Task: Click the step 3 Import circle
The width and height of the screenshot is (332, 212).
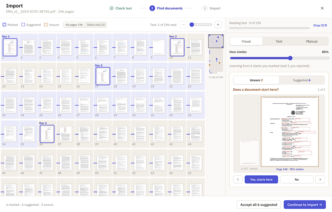Action: (x=205, y=8)
